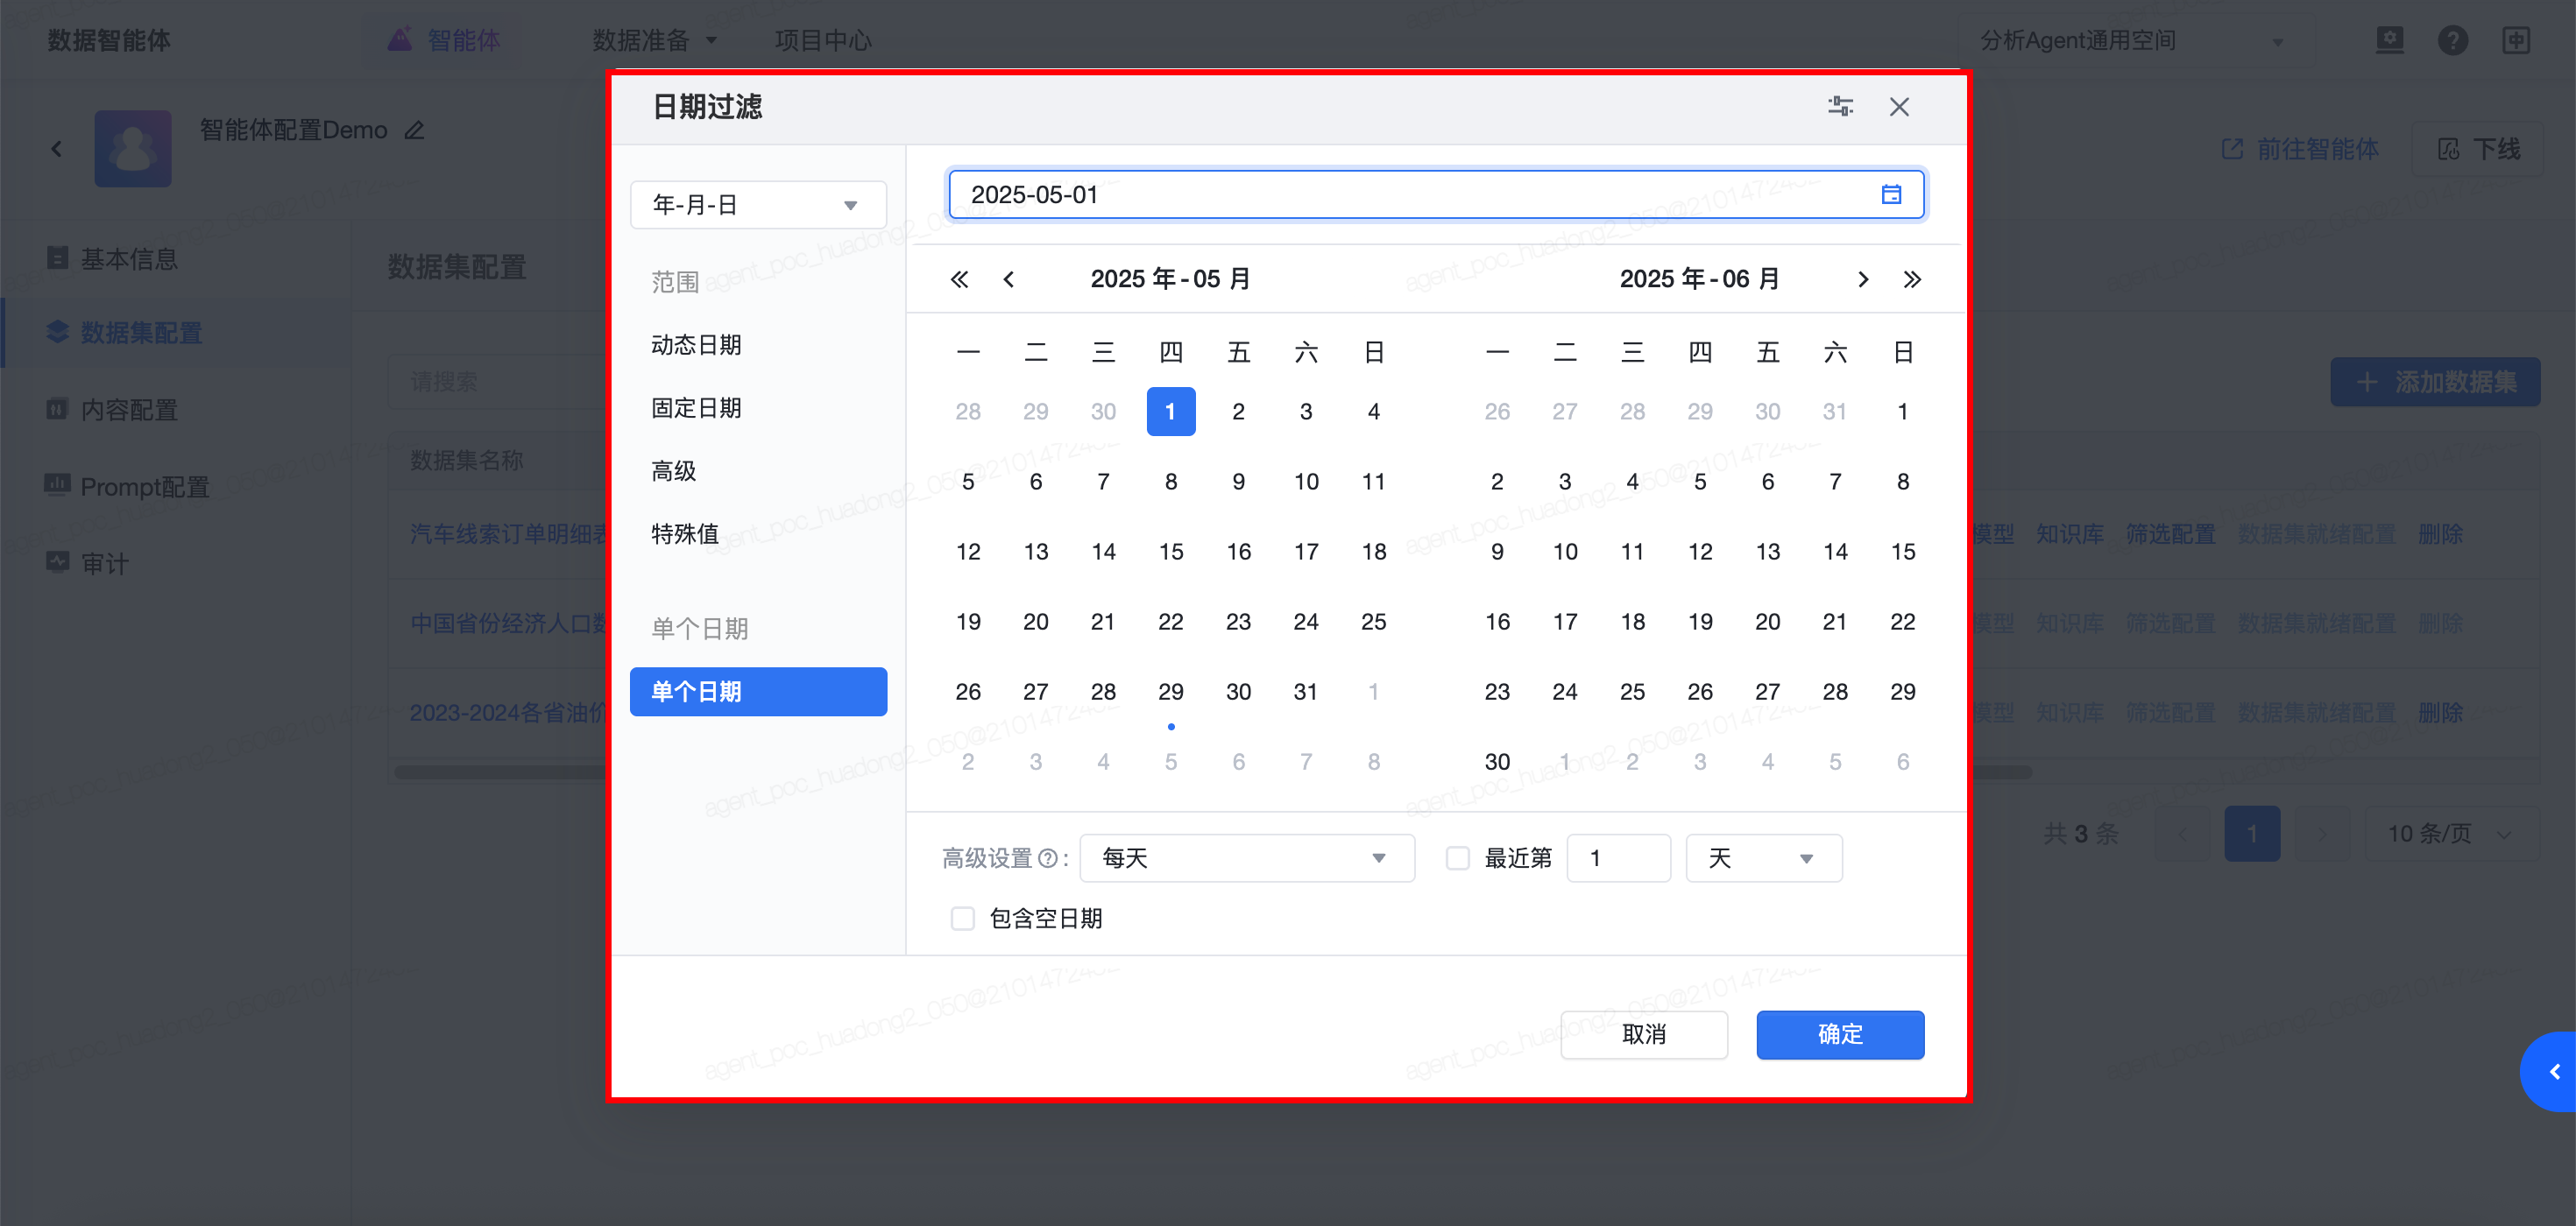Close the 日期过滤 dialog
This screenshot has height=1226, width=2576.
[1899, 107]
